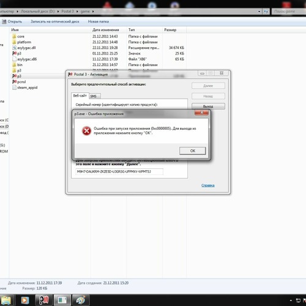Click the Action Center flag tray icon
Viewport: 306px width, 306px height.
click(x=304, y=300)
